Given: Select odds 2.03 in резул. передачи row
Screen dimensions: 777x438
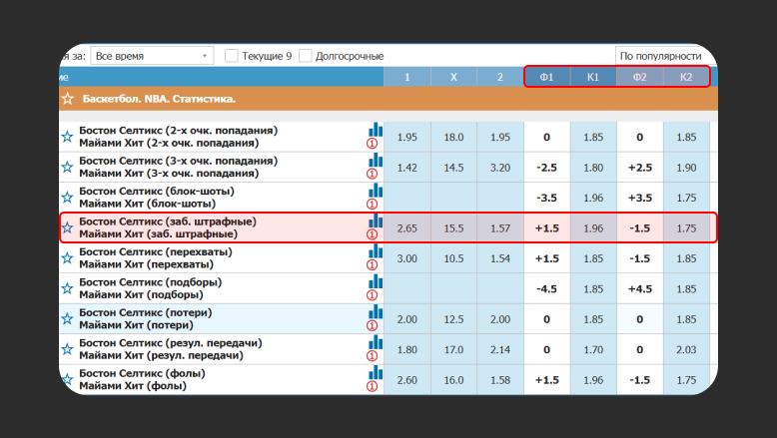Looking at the screenshot, I should [686, 350].
